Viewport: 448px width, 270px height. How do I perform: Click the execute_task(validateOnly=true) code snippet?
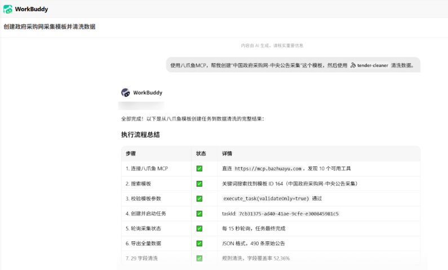pos(266,198)
